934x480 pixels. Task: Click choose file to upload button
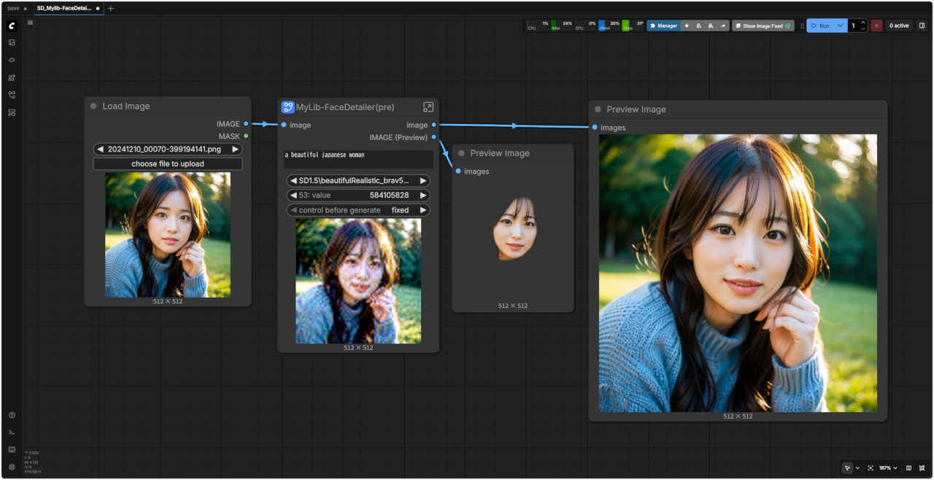[x=168, y=164]
